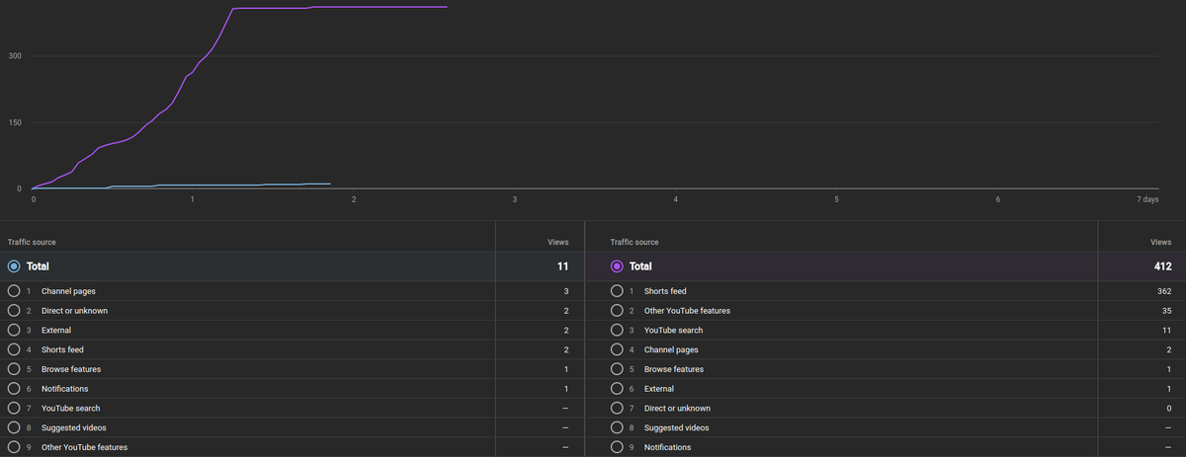The width and height of the screenshot is (1186, 457).
Task: Click Suggested videos text in blue-total table
Action: (x=74, y=427)
